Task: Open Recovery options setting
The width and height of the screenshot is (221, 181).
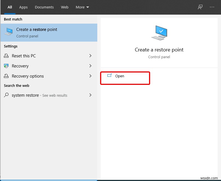Action: click(49, 76)
